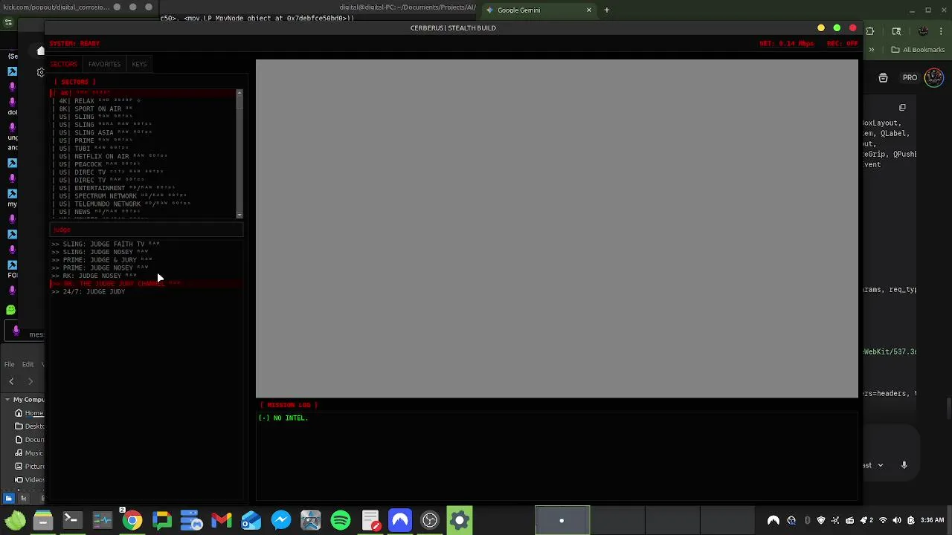Play 'PRIME: JUDGE & JURY' channel
This screenshot has width=952, height=535.
pyautogui.click(x=147, y=260)
